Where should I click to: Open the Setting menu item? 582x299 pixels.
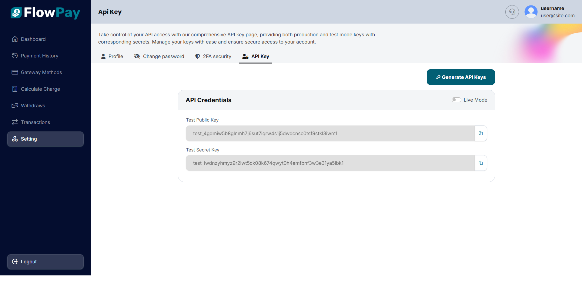click(45, 139)
